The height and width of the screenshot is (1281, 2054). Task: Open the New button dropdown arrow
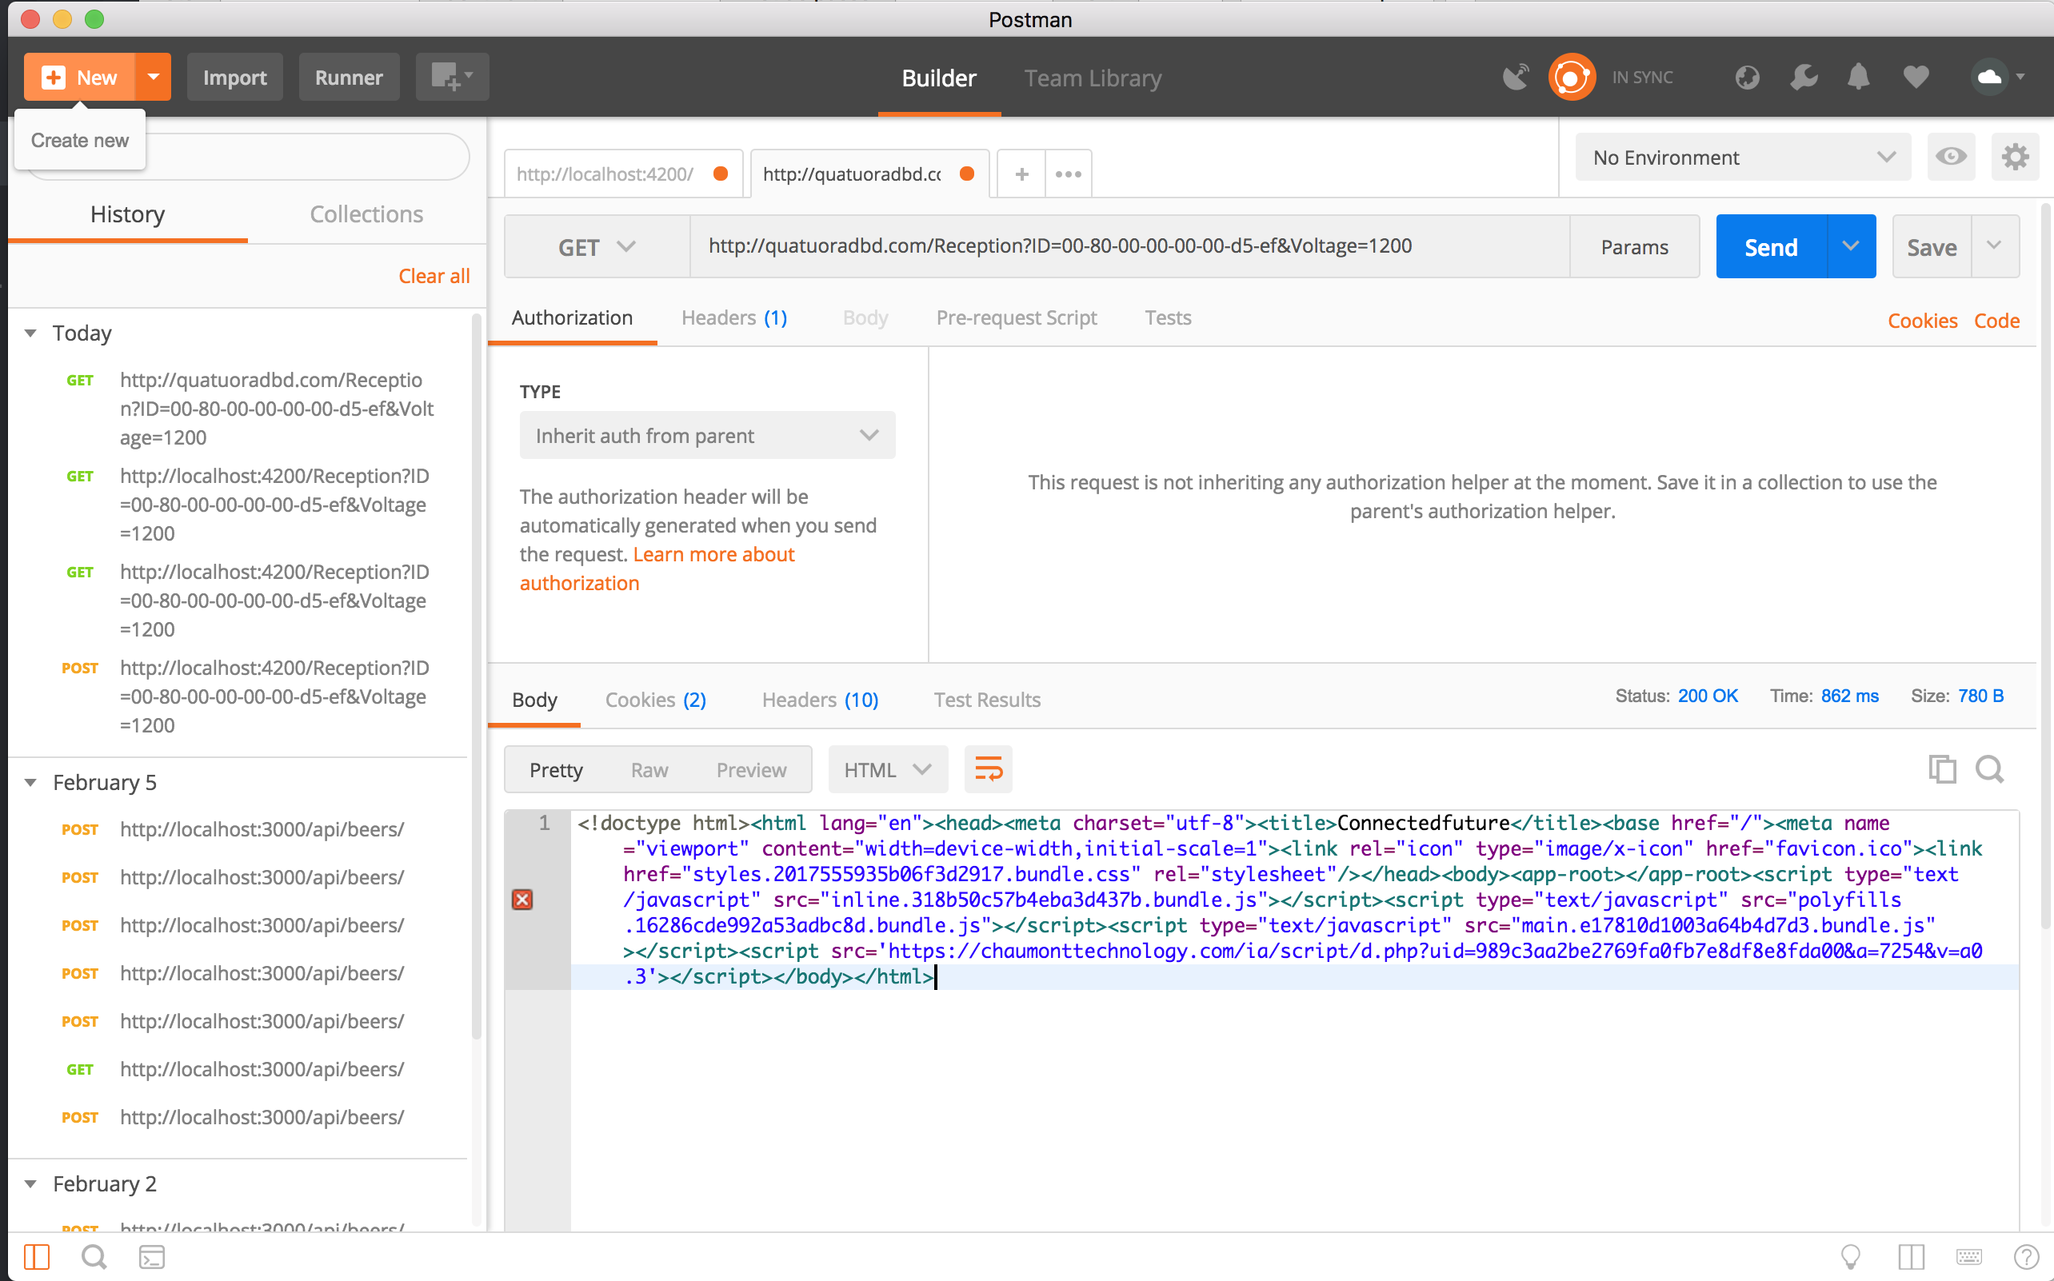[x=154, y=77]
